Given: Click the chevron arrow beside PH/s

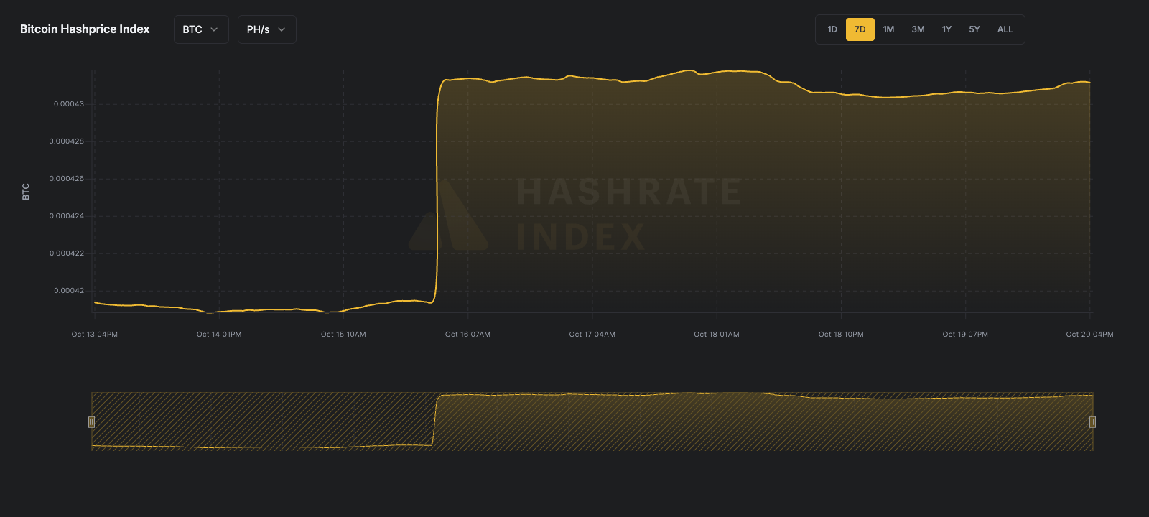Looking at the screenshot, I should (x=282, y=29).
